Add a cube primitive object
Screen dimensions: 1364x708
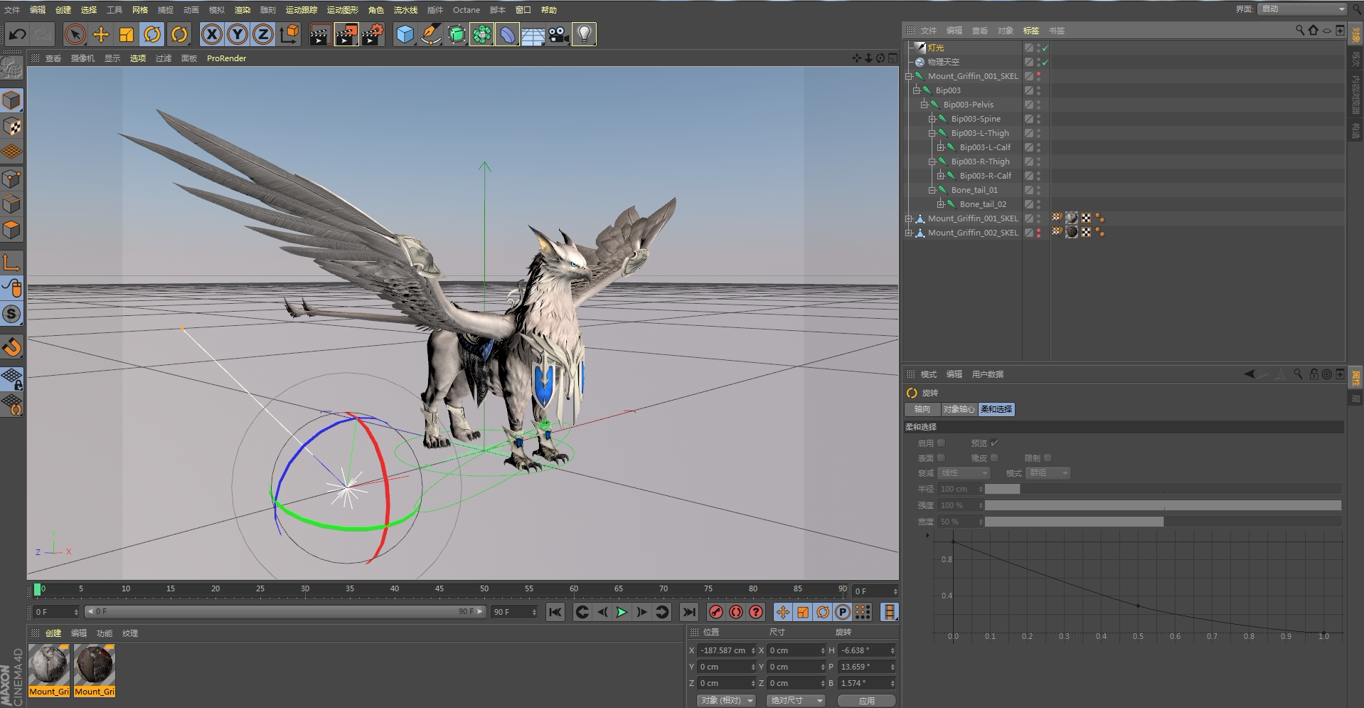click(405, 34)
